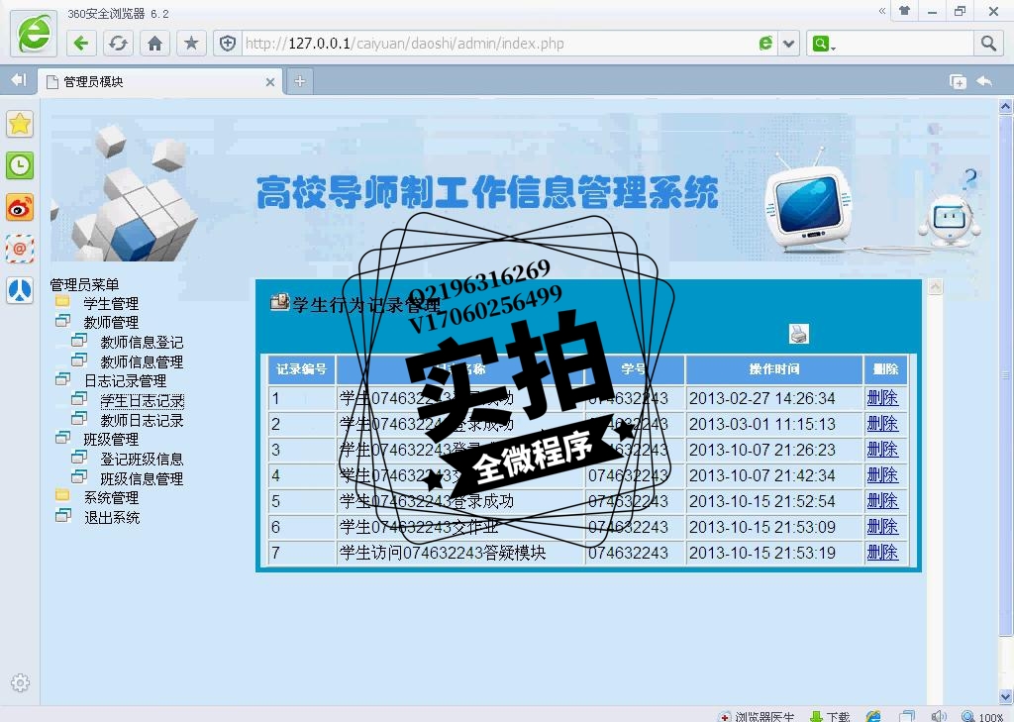Click the security shield icon beside the URL

(228, 44)
